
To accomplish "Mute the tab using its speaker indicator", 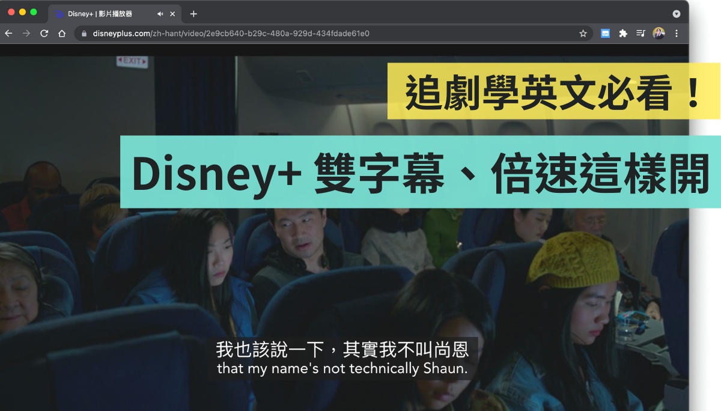I will pyautogui.click(x=159, y=13).
